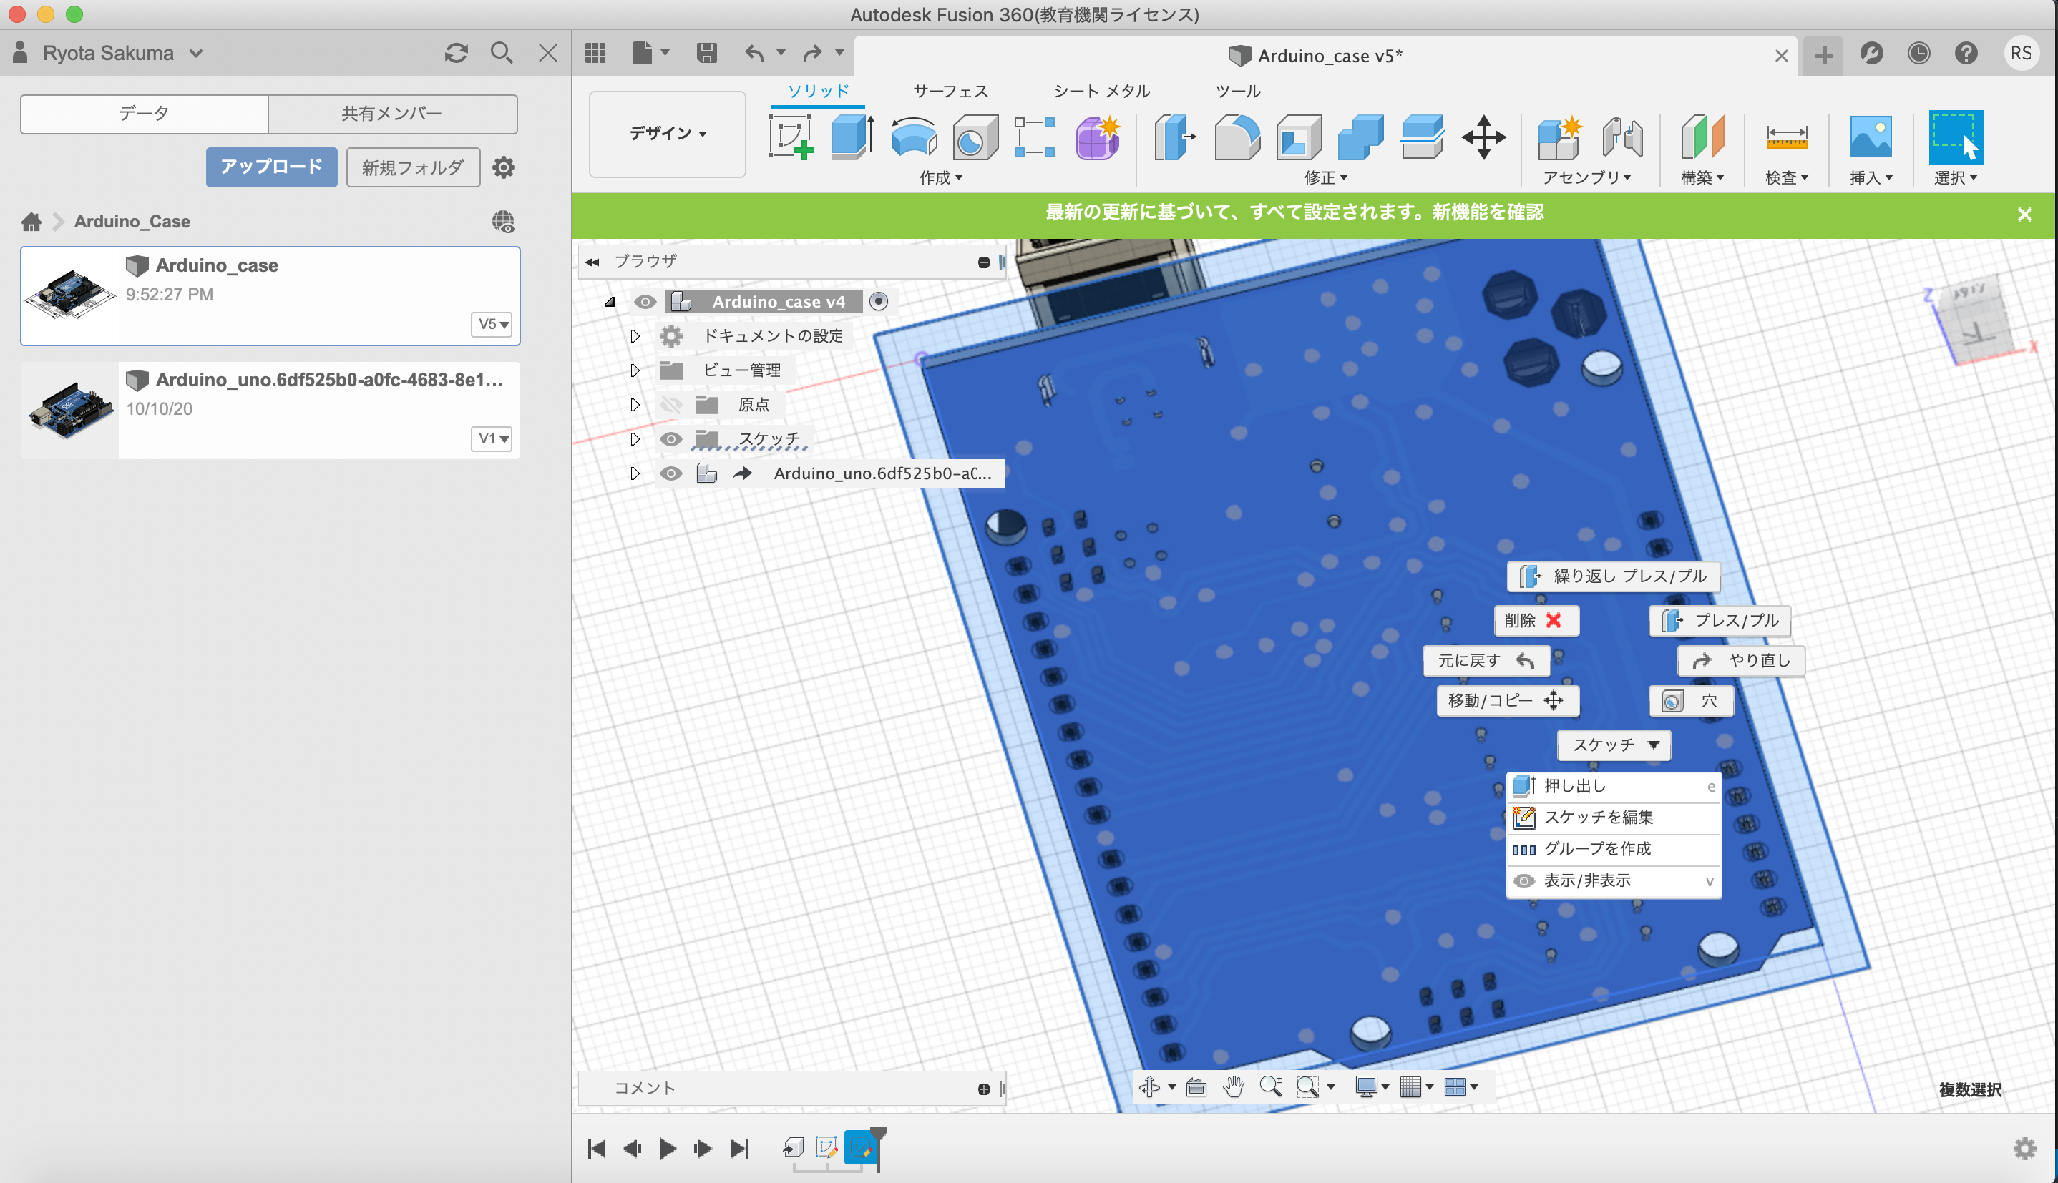Click the Create Sketch toolbar icon

pos(791,137)
